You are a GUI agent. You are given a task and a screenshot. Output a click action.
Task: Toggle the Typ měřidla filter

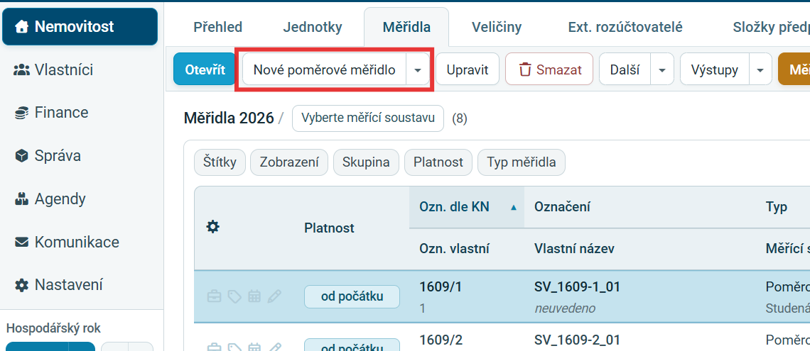pos(522,162)
